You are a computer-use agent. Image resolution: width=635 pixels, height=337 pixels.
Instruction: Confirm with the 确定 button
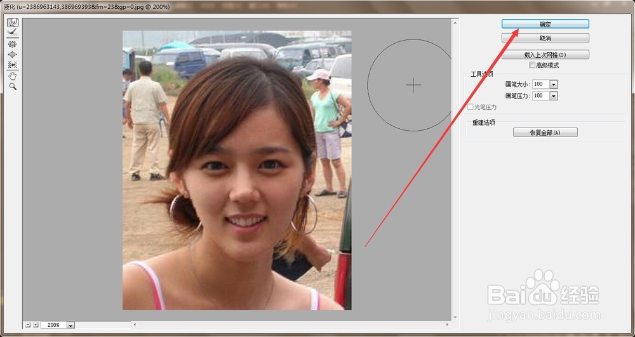coord(545,24)
